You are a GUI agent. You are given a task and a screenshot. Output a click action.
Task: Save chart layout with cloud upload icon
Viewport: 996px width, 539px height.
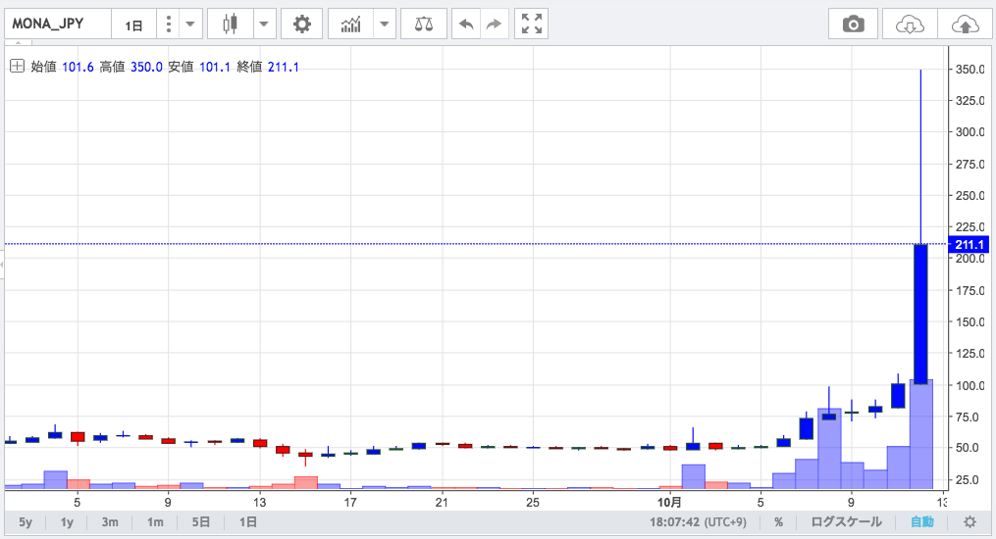(x=966, y=24)
